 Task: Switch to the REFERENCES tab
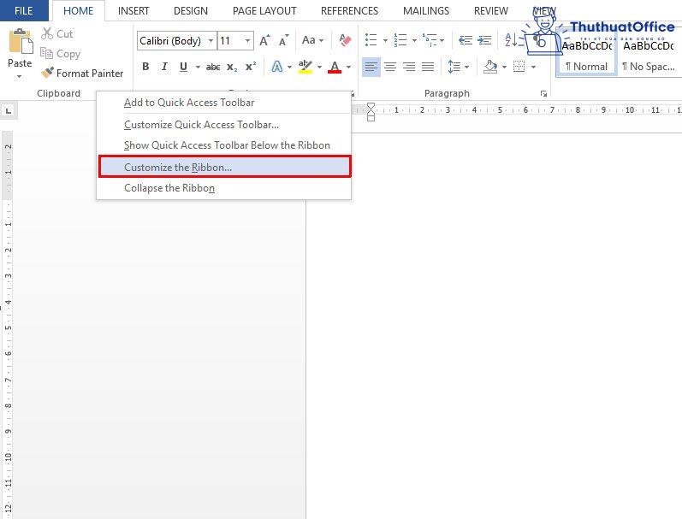tap(350, 11)
